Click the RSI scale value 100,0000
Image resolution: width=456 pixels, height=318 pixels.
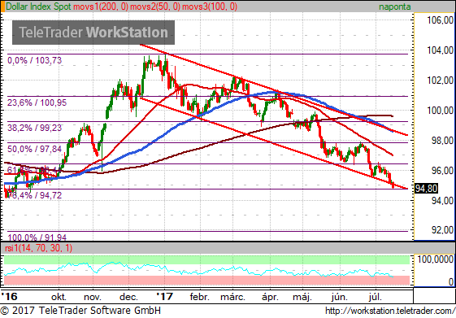436,259
